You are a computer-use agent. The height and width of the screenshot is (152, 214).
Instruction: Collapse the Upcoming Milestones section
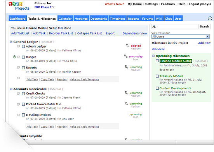pyautogui.click(x=153, y=56)
